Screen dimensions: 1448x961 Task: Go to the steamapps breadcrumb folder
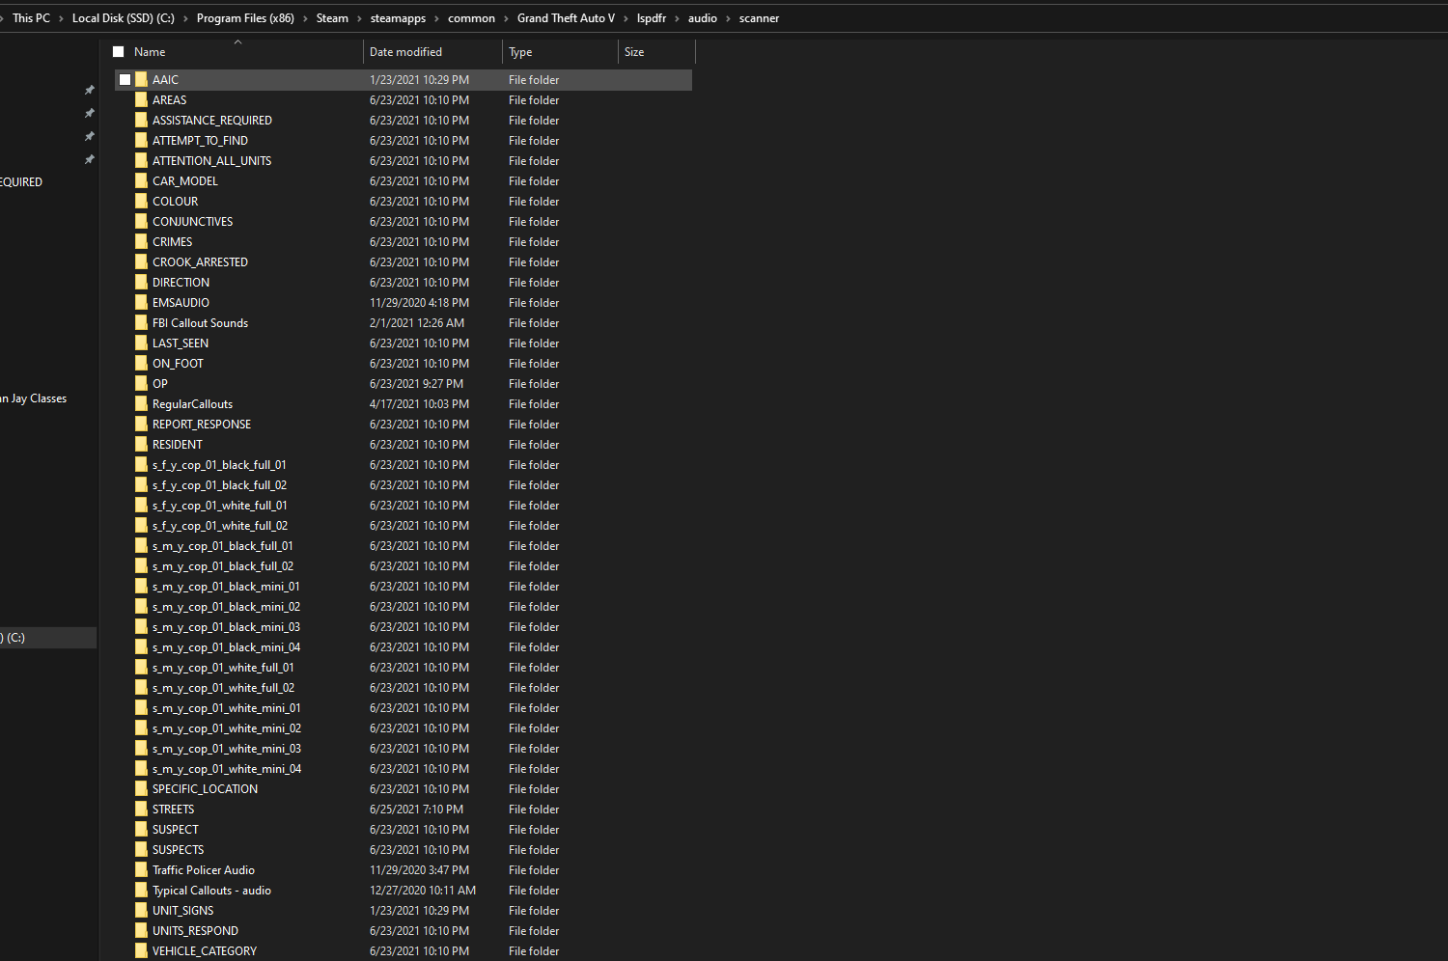(x=398, y=18)
